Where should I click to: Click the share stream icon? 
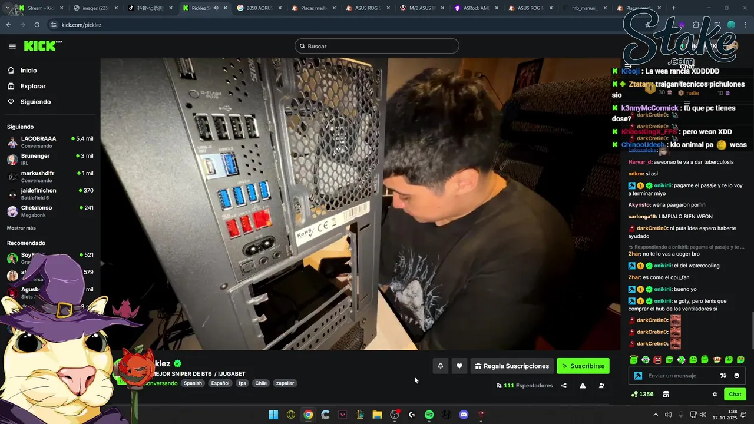(564, 386)
